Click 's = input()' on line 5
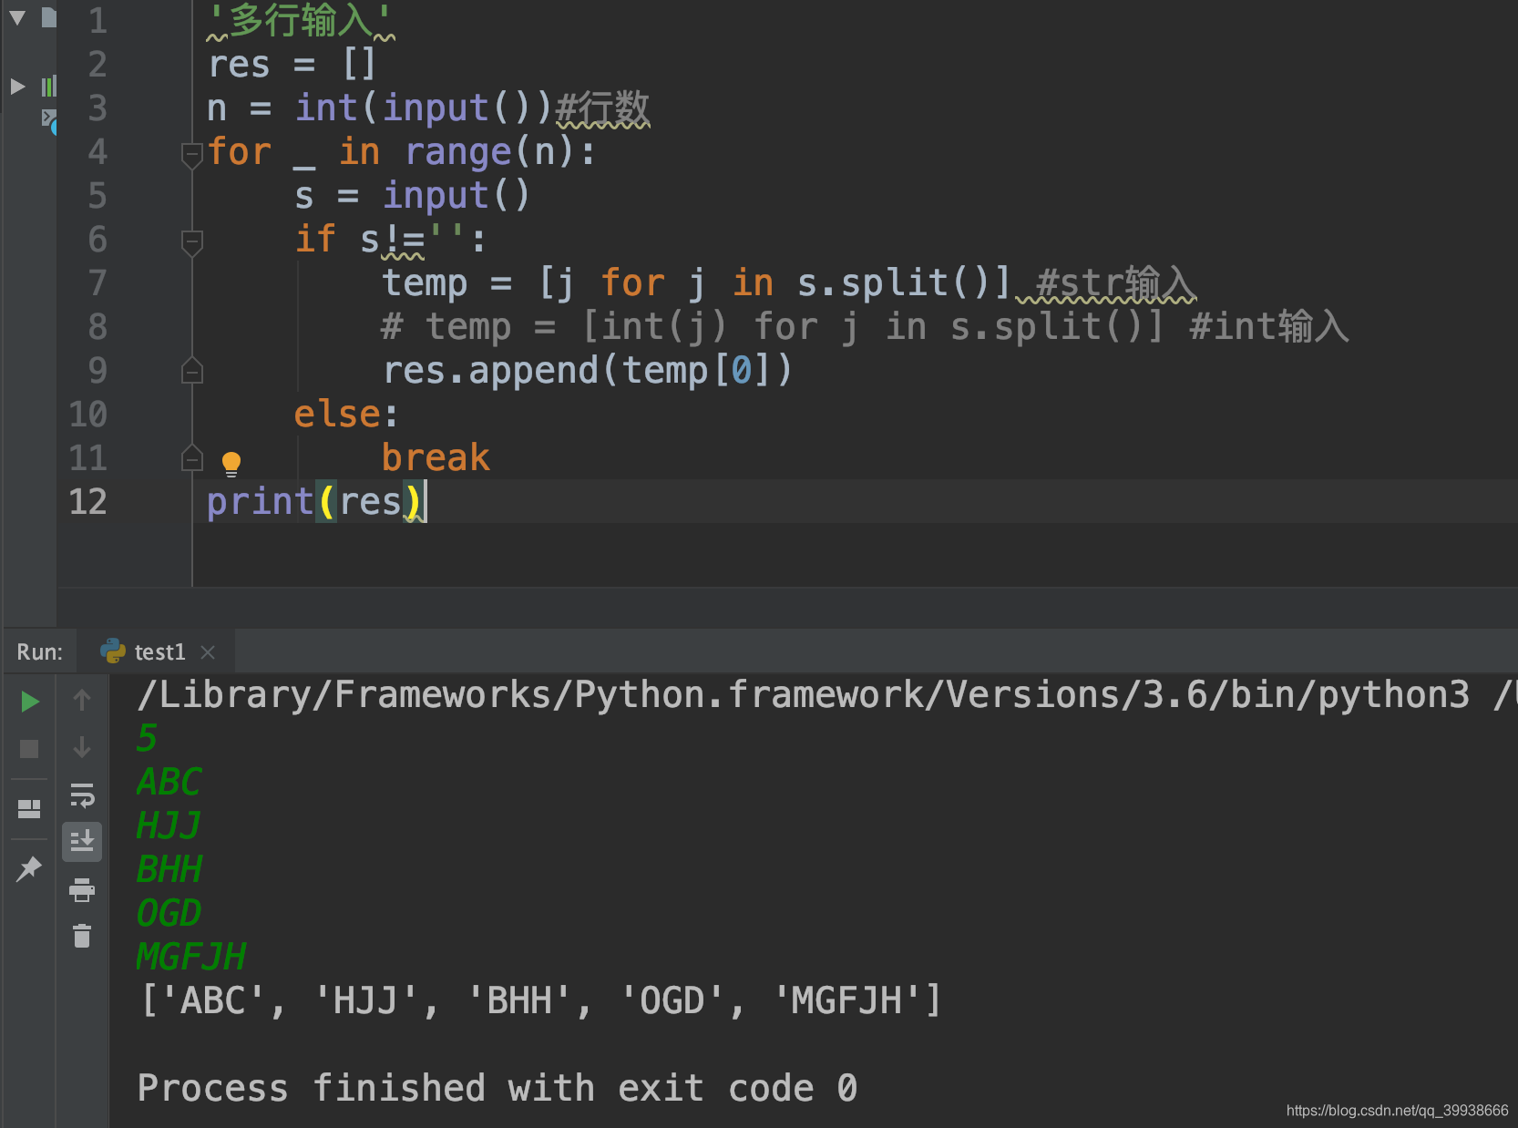The height and width of the screenshot is (1128, 1518). (x=412, y=196)
